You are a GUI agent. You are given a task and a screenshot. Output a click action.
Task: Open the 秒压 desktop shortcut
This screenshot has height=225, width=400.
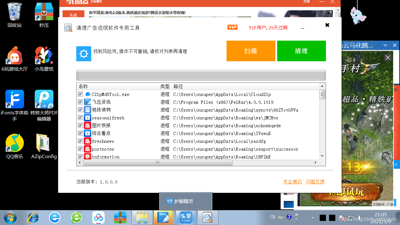(44, 15)
